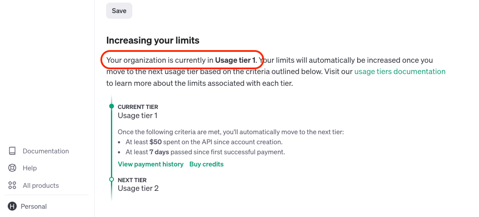Click the Personal "H" avatar icon
This screenshot has height=217, width=479.
click(x=12, y=207)
